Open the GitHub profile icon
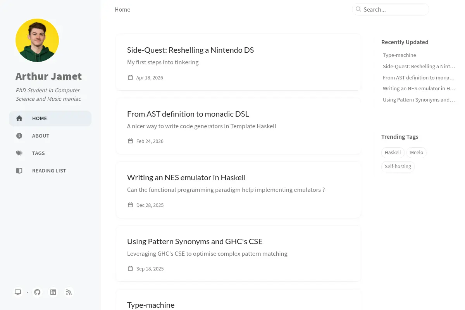The image size is (465, 310). (37, 292)
